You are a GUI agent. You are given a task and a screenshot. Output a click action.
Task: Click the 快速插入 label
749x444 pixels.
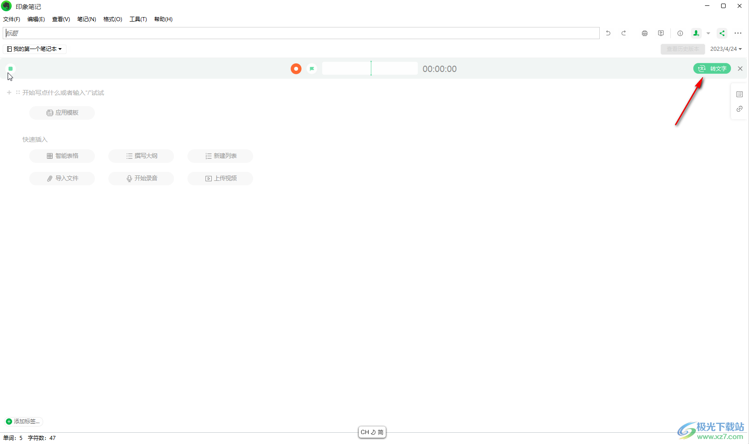[x=35, y=139]
